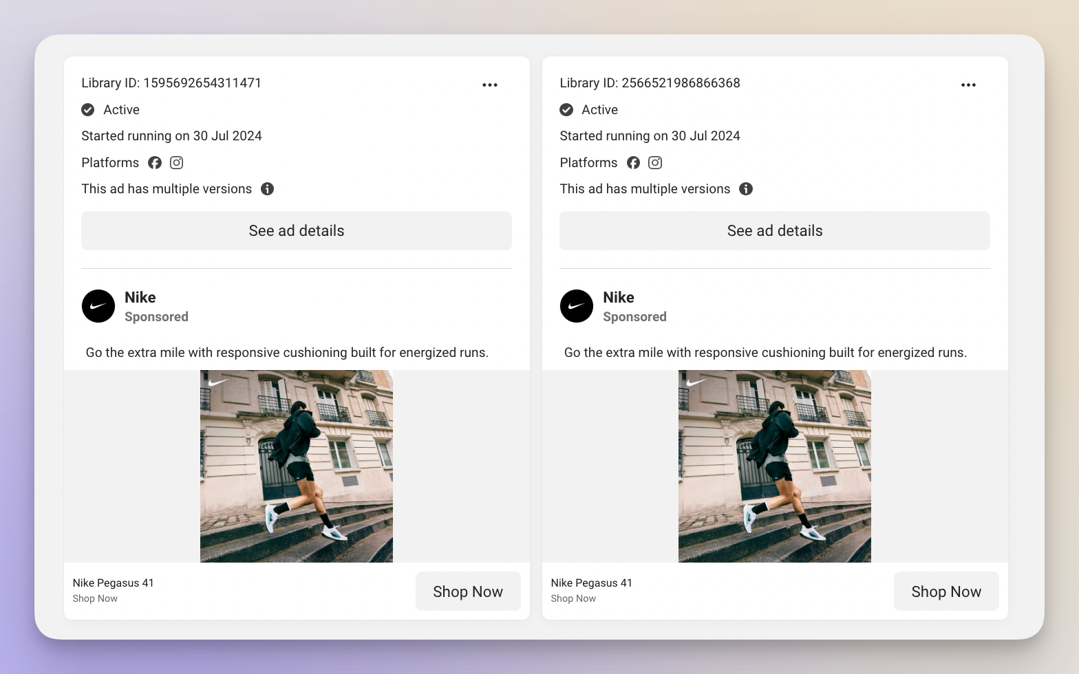Click multiple versions info icon on ad 1595692654311471

point(268,189)
